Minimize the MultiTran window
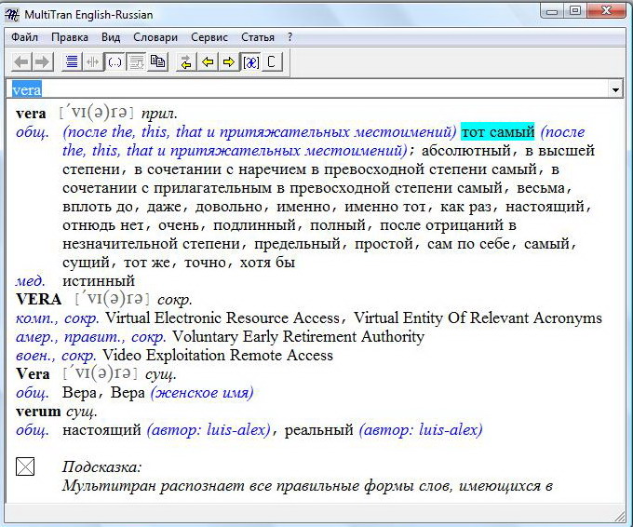The width and height of the screenshot is (633, 527). pos(552,11)
